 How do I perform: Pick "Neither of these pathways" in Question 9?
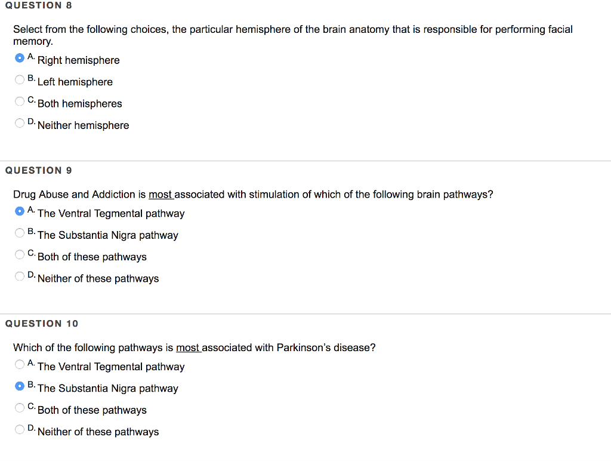pos(19,275)
